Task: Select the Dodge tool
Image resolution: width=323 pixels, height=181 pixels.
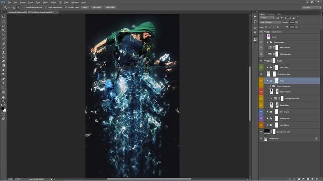Action: coord(3,74)
